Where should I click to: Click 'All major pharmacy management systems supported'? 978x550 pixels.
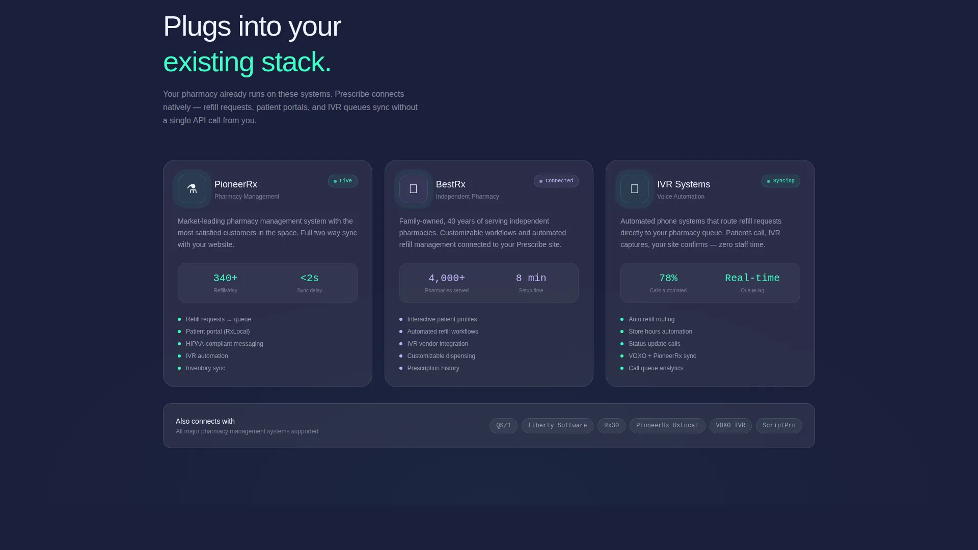[x=247, y=431]
